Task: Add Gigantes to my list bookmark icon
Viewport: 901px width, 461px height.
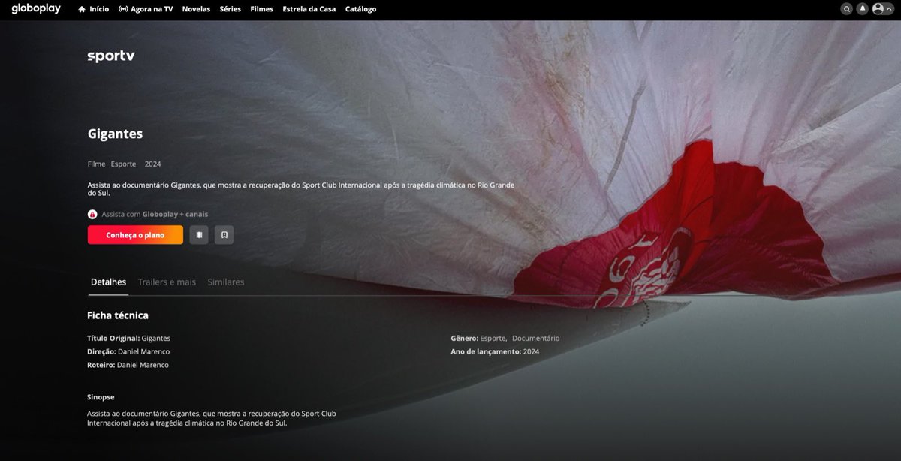Action: (x=224, y=235)
